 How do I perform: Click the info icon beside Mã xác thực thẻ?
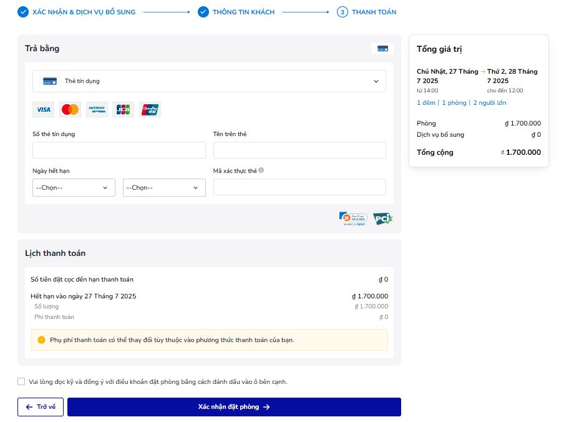[261, 170]
